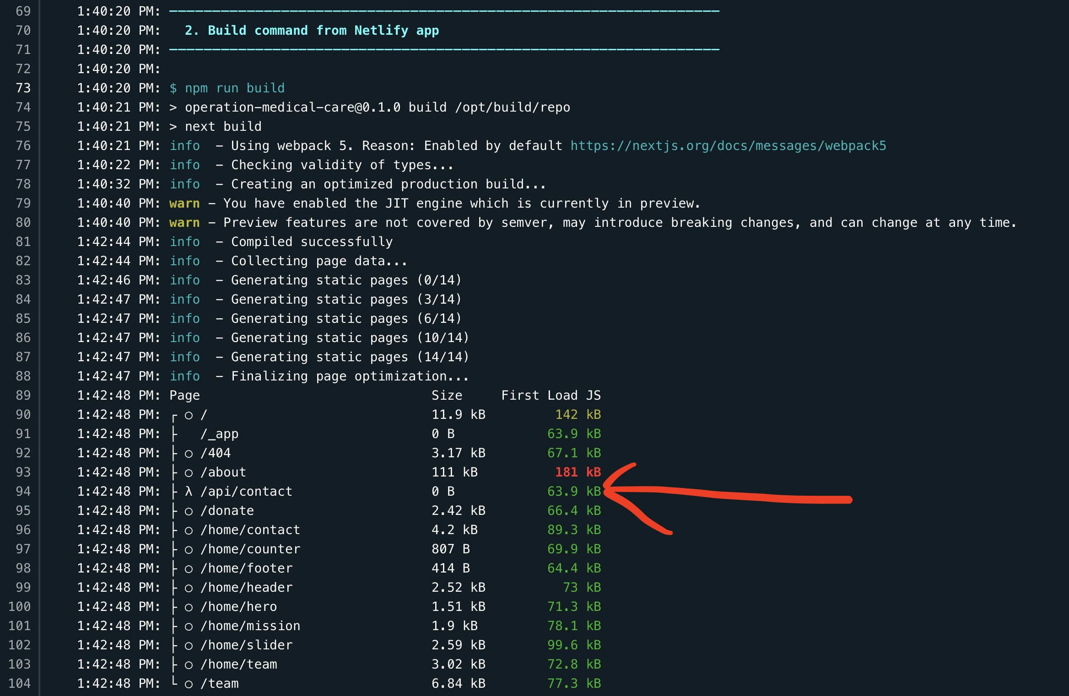This screenshot has width=1069, height=696.
Task: Select 'Checking validity of types...' message
Action: pos(342,165)
